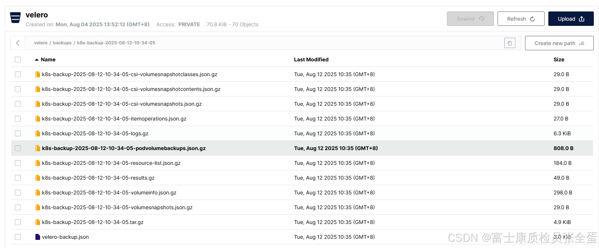Click the velero bucket icon
Screen dimensions: 599x248
[x=16, y=17]
